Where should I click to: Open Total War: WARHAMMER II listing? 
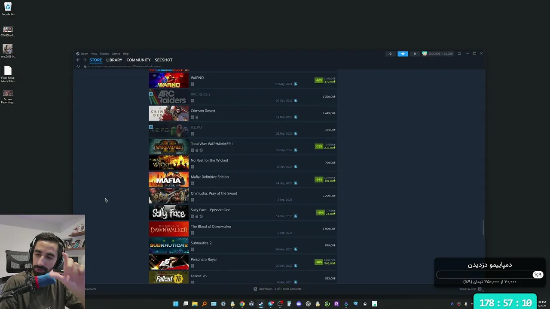click(x=242, y=146)
